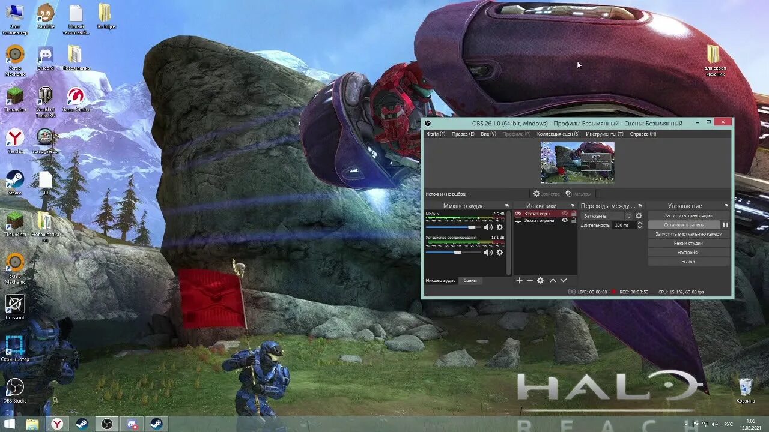
Task: Open the Затухание transition dropdown
Action: pos(607,216)
